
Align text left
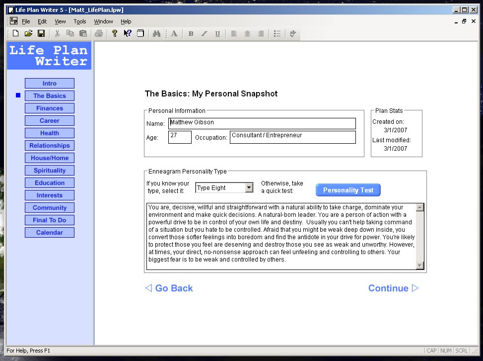tap(234, 34)
